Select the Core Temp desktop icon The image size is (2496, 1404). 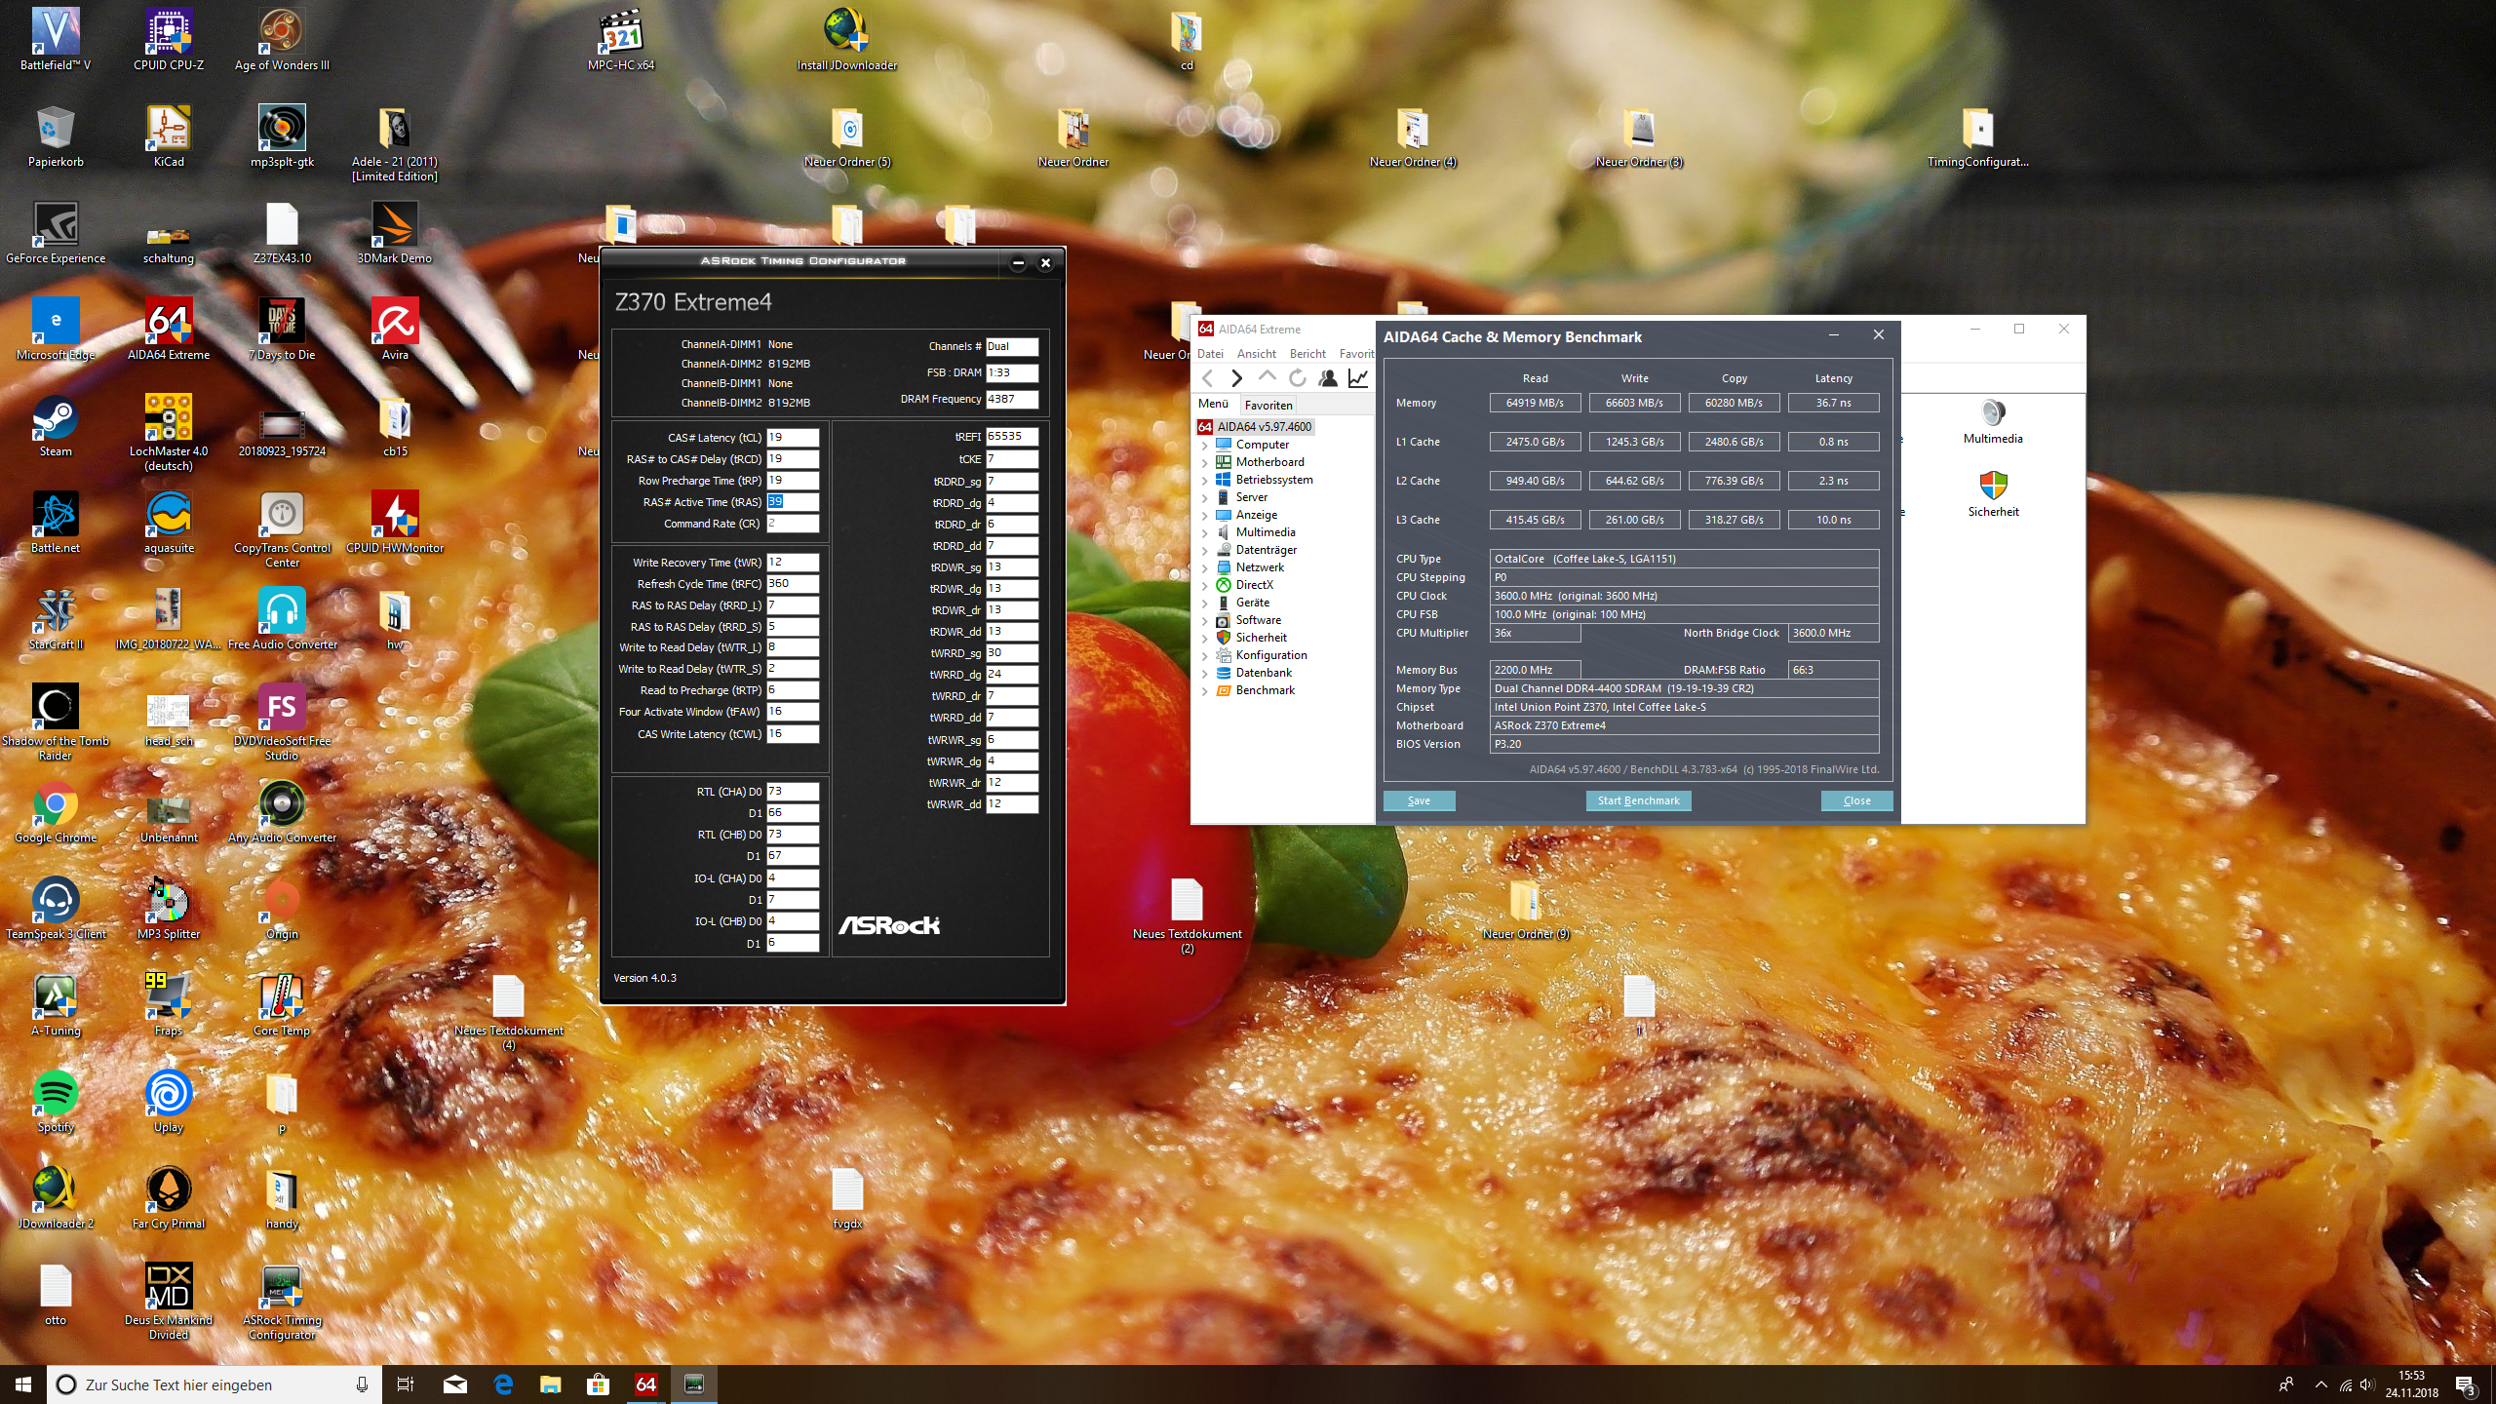click(282, 998)
